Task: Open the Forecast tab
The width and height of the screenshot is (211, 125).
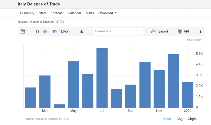Action: (57, 13)
